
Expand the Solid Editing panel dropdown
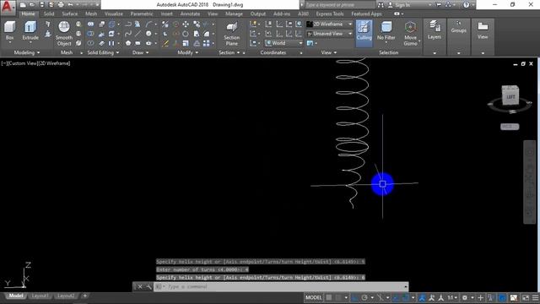103,52
